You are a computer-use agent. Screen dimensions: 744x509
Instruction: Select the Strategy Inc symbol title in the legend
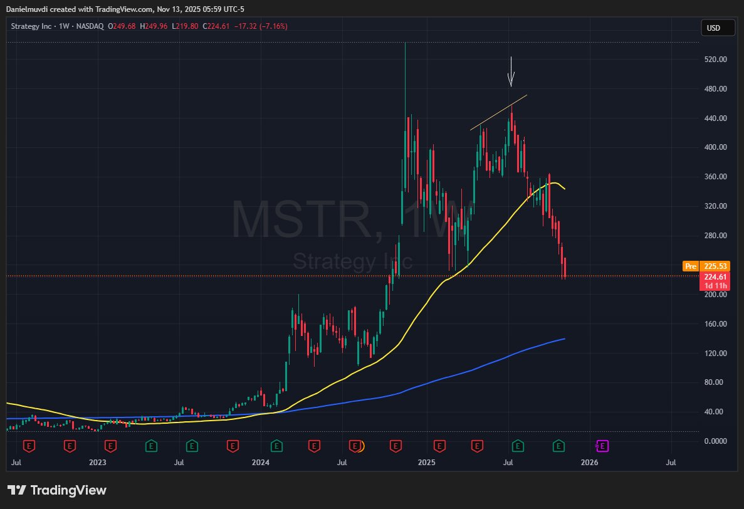31,26
